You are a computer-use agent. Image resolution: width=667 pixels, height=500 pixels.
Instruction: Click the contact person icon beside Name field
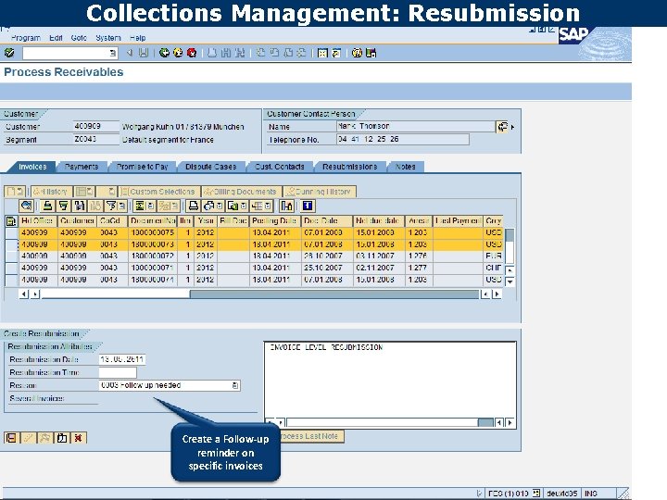[x=502, y=127]
